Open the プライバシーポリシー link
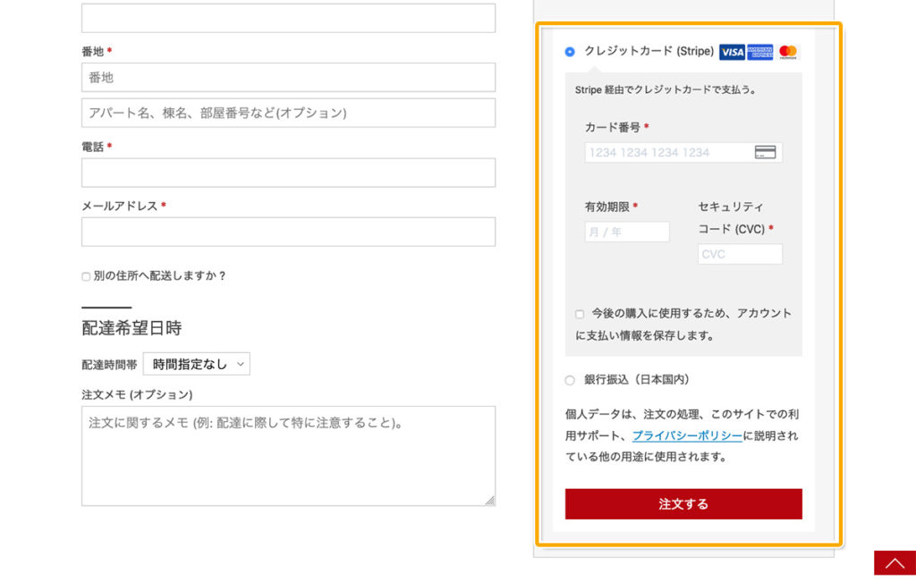 [x=687, y=435]
